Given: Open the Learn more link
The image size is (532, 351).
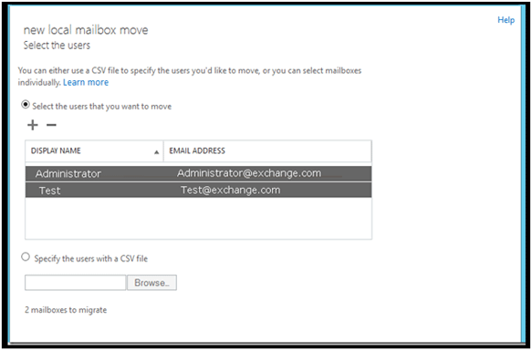Looking at the screenshot, I should pyautogui.click(x=86, y=82).
